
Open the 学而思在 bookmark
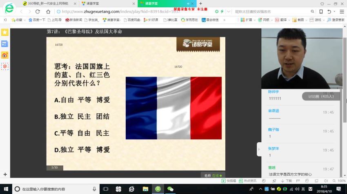(x=189, y=20)
